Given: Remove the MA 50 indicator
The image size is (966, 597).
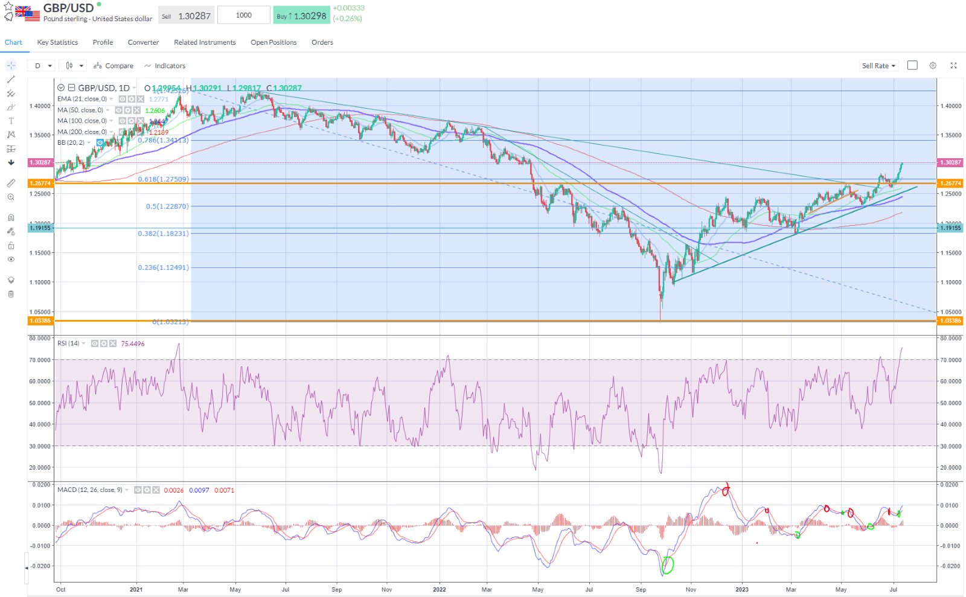Looking at the screenshot, I should tap(137, 110).
